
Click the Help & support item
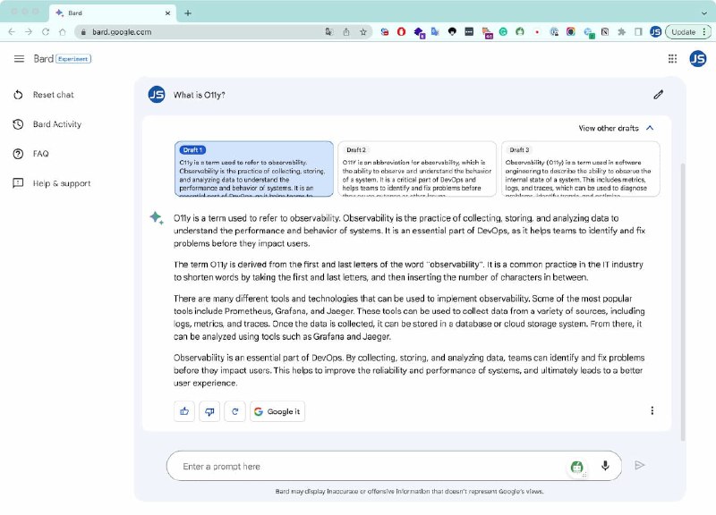tap(61, 183)
